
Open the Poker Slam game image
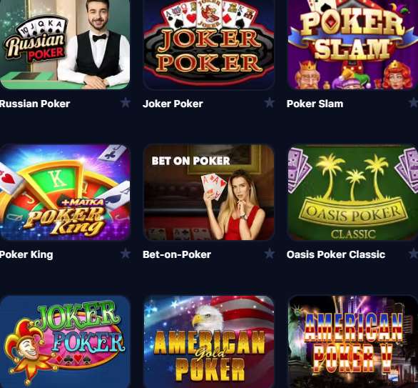(352, 44)
